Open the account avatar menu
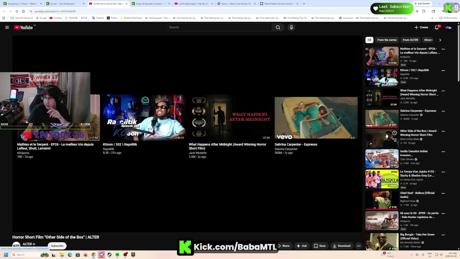The image size is (460, 259). [x=448, y=27]
